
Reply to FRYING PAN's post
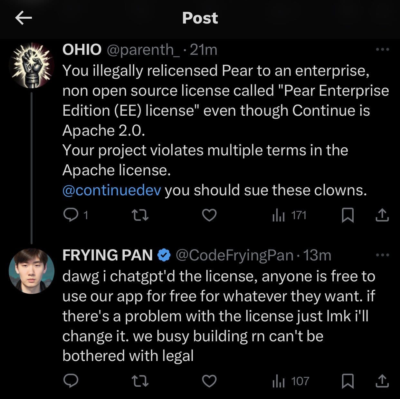71,381
